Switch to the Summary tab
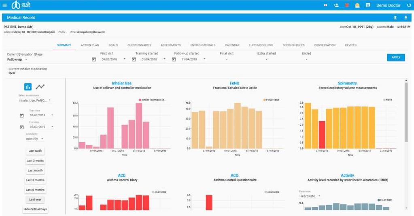This screenshot has width=414, height=216. click(64, 45)
